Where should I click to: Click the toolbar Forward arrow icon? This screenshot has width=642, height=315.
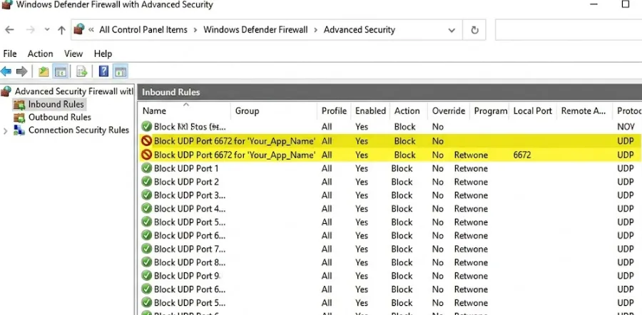[21, 71]
